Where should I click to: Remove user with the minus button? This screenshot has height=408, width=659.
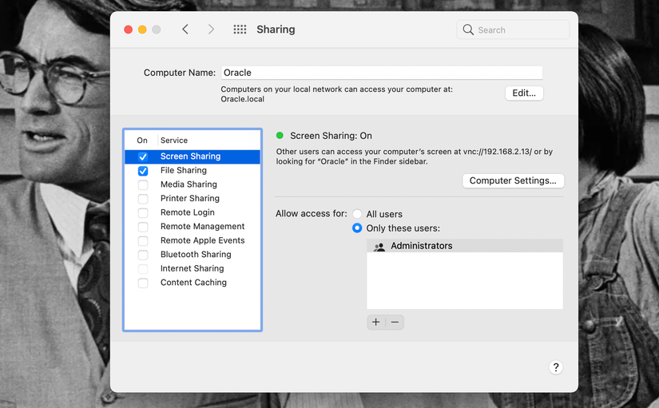coord(395,323)
